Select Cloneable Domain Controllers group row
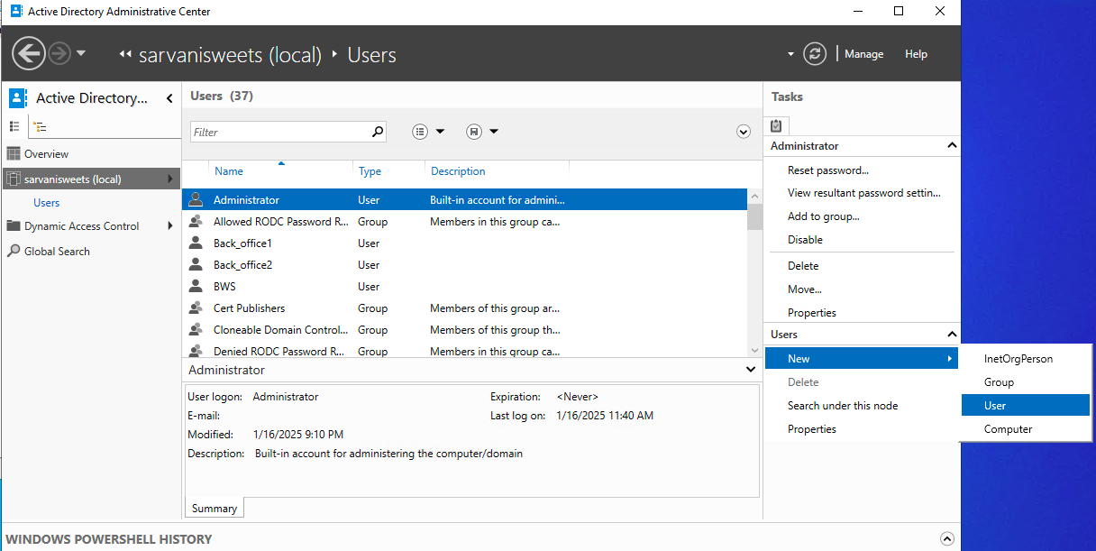Screen dimensions: 1096x551 pos(465,330)
